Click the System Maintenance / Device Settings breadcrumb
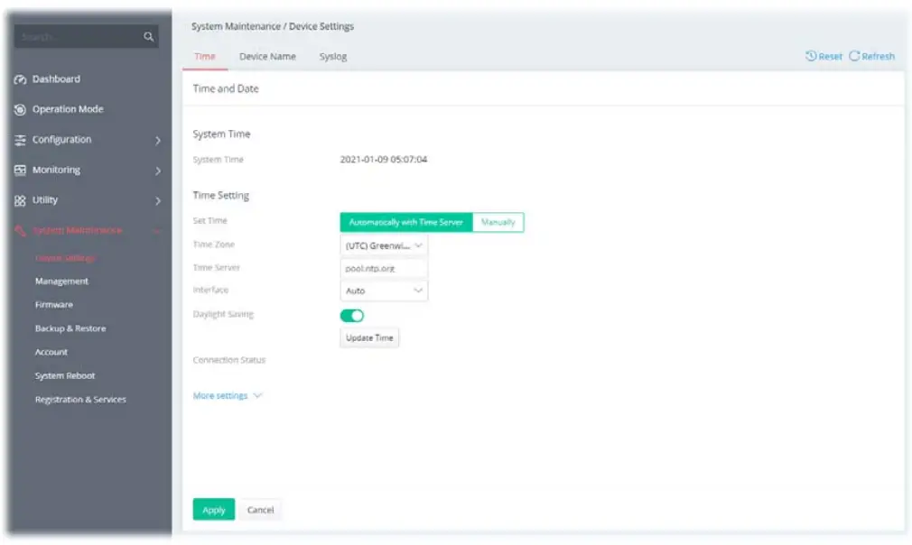The image size is (912, 545). click(x=272, y=27)
